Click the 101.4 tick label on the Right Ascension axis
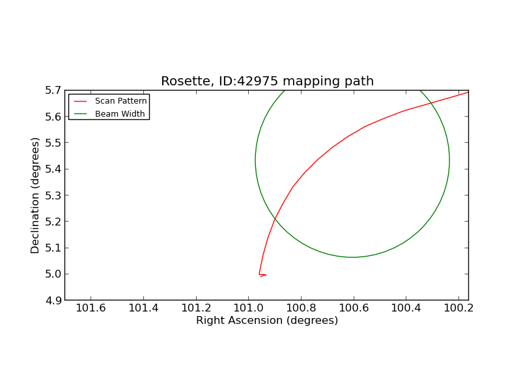 pyautogui.click(x=143, y=308)
